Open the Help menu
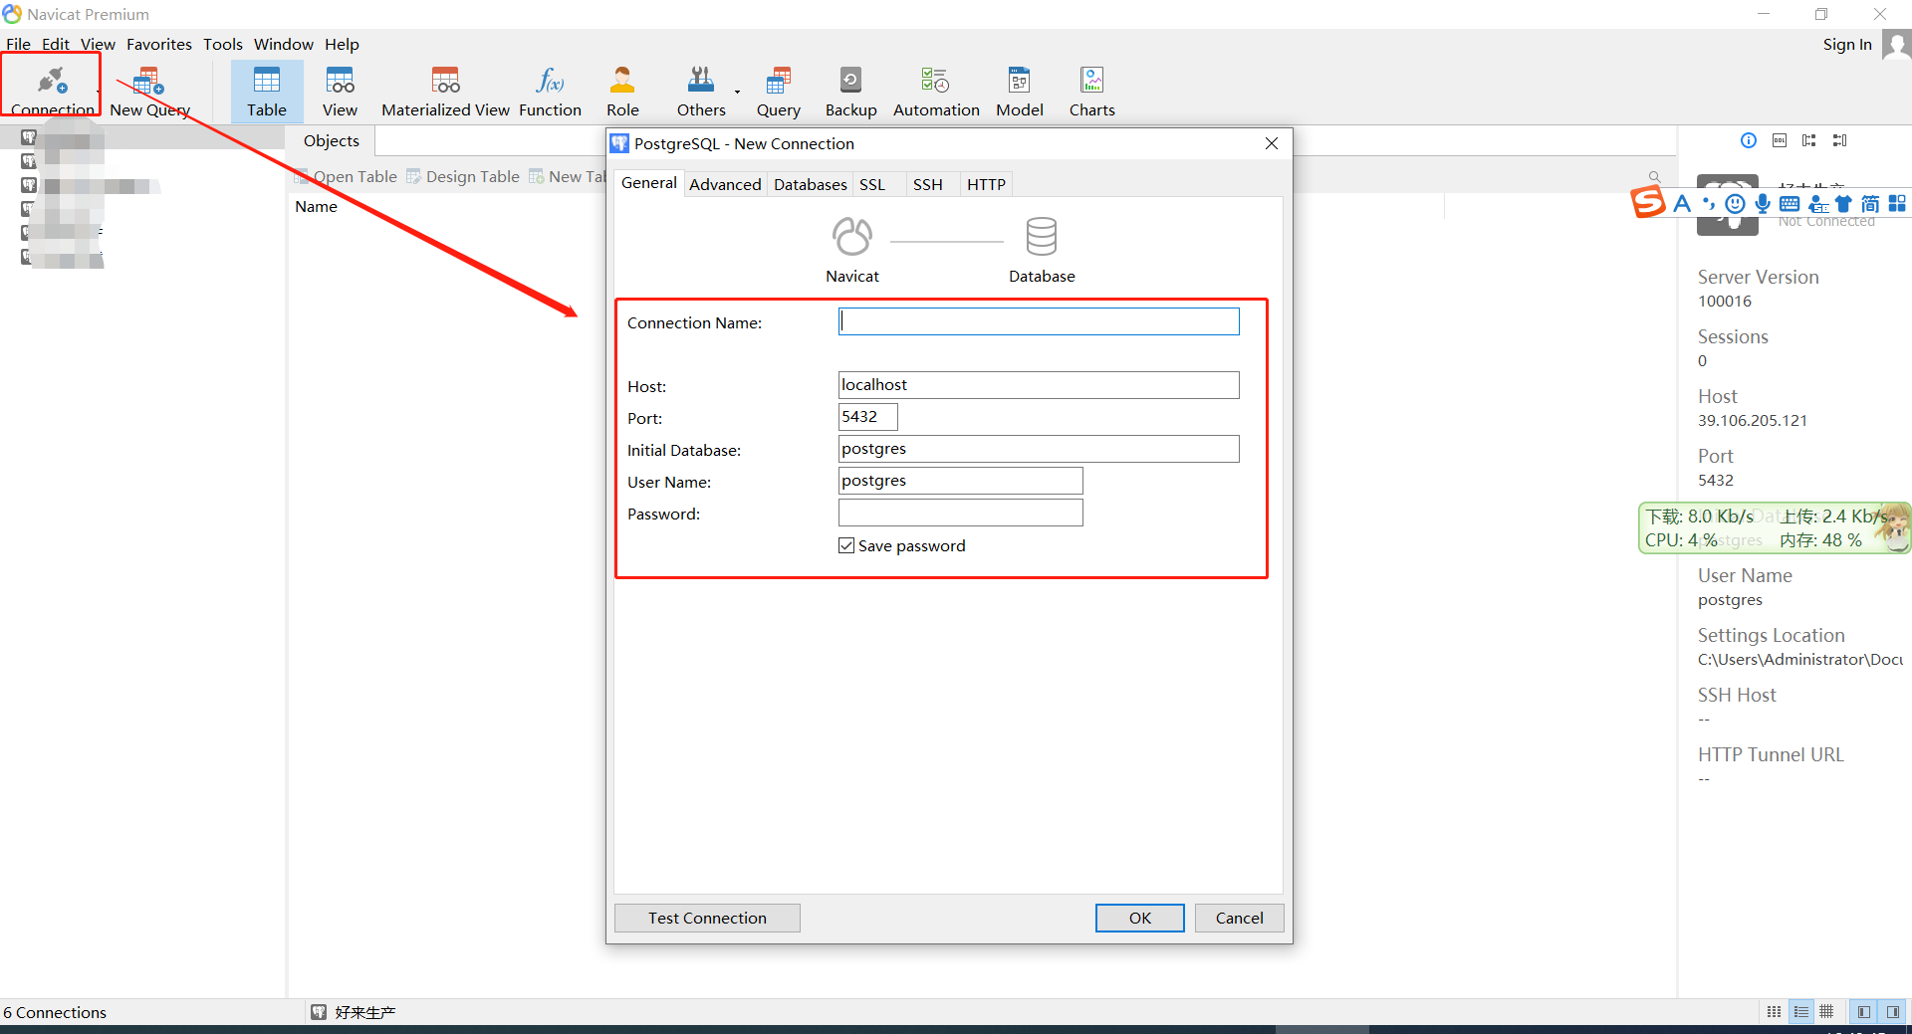The height and width of the screenshot is (1034, 1912). pyautogui.click(x=342, y=45)
